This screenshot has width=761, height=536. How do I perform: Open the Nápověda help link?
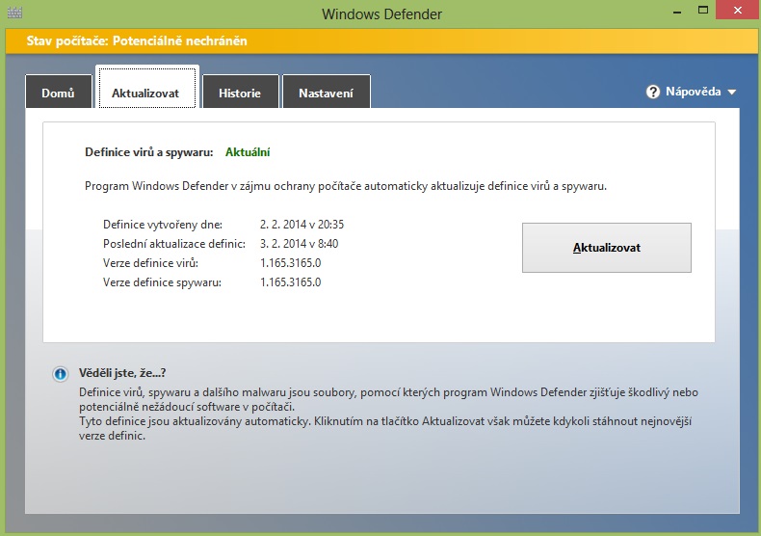693,92
